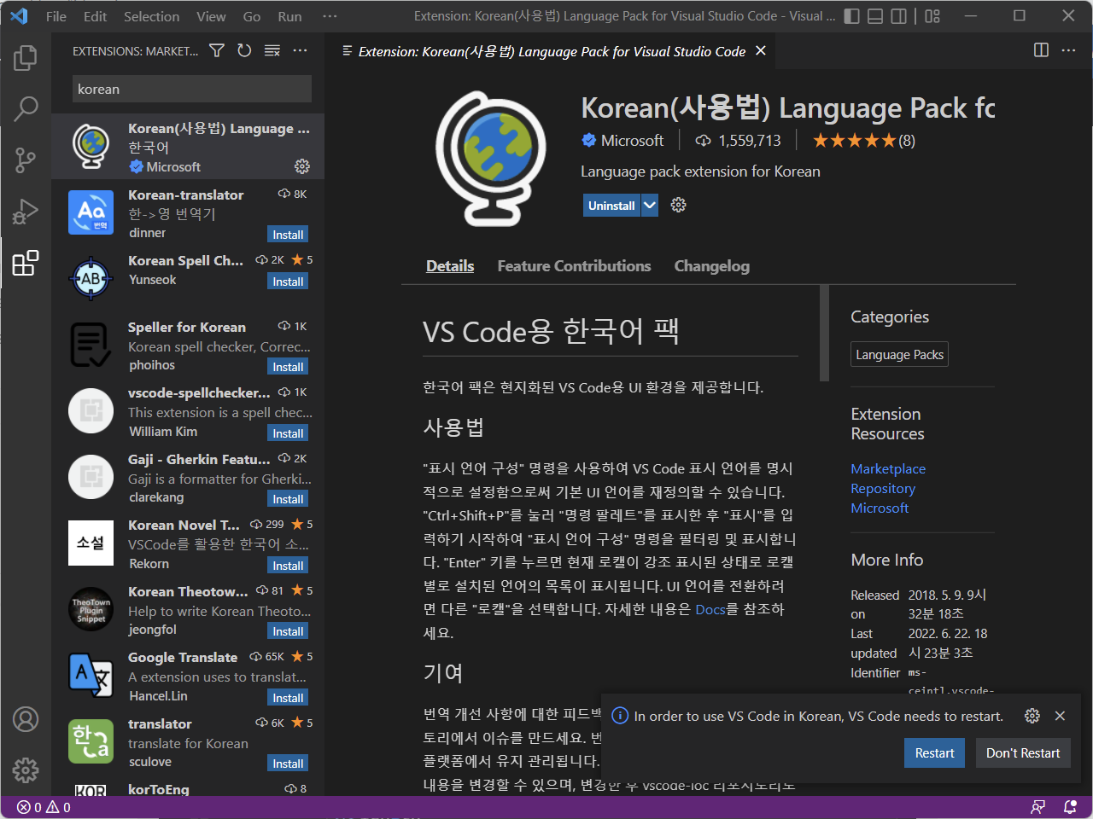Open the Microsoft resource link
The height and width of the screenshot is (819, 1093).
[880, 508]
